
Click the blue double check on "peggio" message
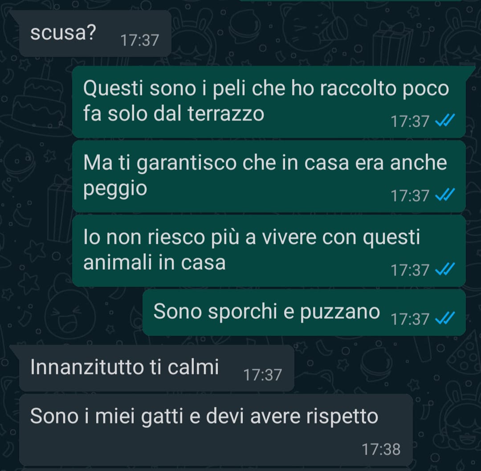click(x=445, y=195)
